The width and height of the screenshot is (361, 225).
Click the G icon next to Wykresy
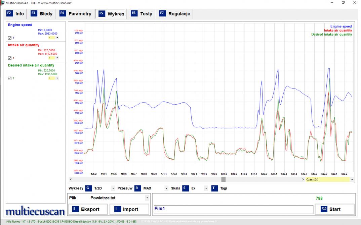click(x=88, y=188)
